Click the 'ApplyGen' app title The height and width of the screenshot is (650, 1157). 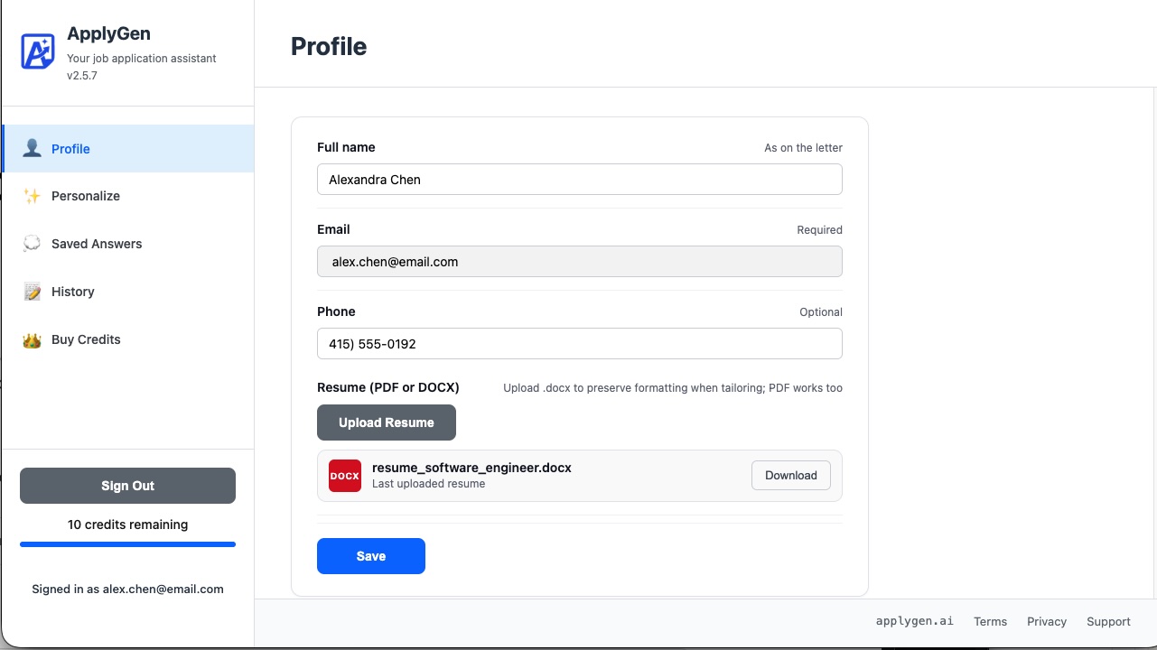(108, 33)
